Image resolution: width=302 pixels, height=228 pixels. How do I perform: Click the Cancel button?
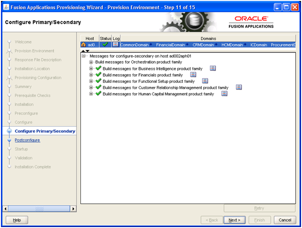pyautogui.click(x=285, y=220)
